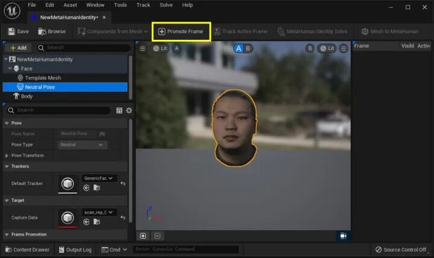Reset Default Tracker to default value
This screenshot has width=434, height=258.
point(123,183)
